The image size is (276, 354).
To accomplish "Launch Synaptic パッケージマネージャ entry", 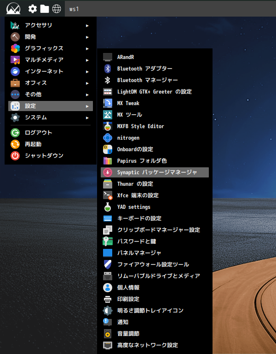I will [x=155, y=172].
